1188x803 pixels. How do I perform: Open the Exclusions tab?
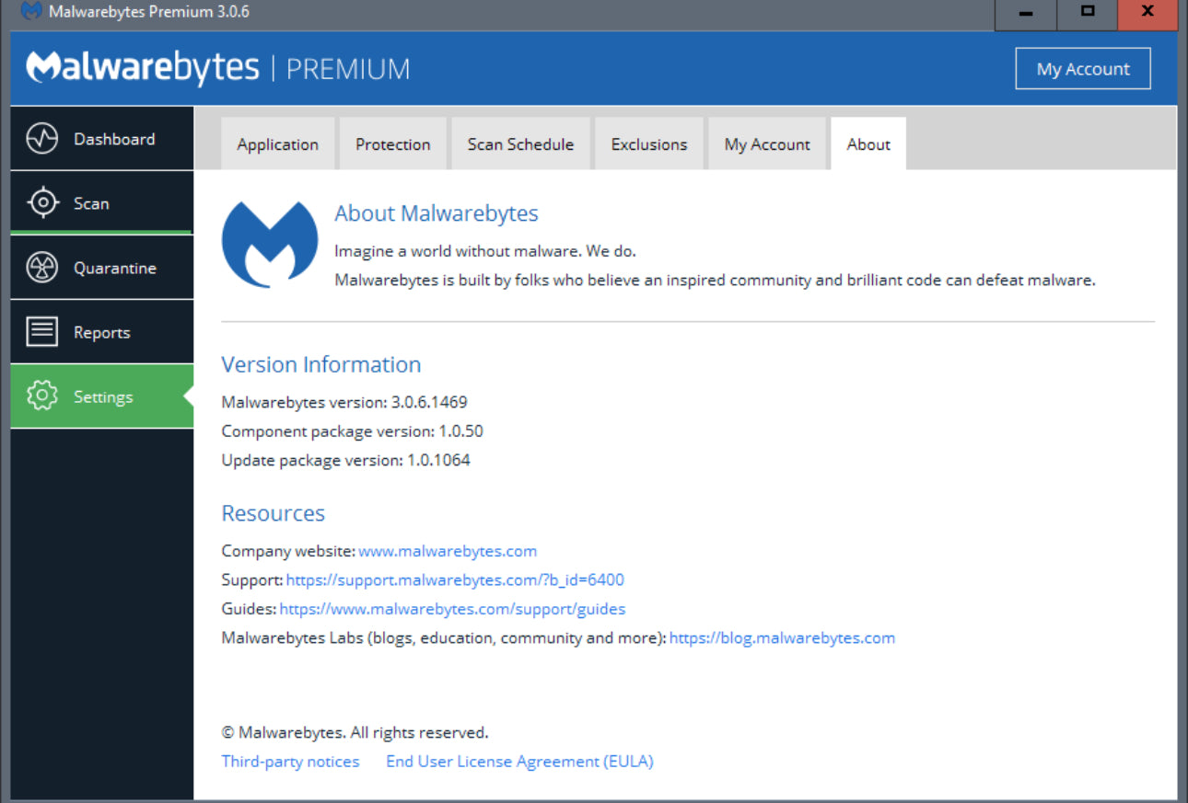(x=649, y=143)
